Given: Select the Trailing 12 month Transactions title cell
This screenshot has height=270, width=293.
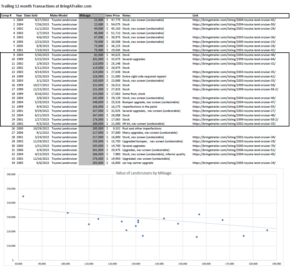Looking at the screenshot, I should coord(46,6).
